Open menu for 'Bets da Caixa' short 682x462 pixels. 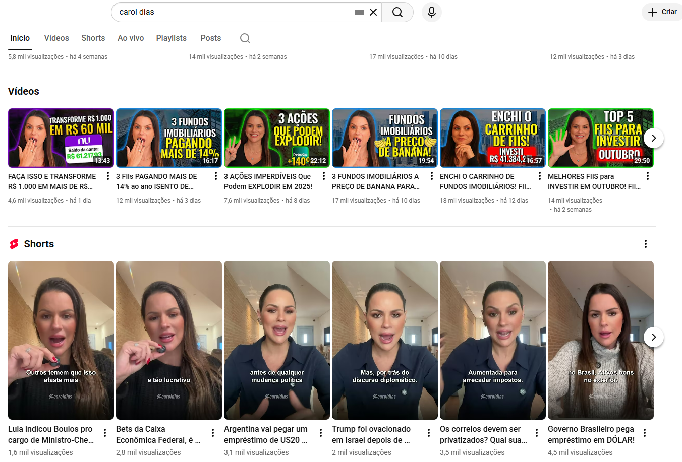tap(213, 433)
